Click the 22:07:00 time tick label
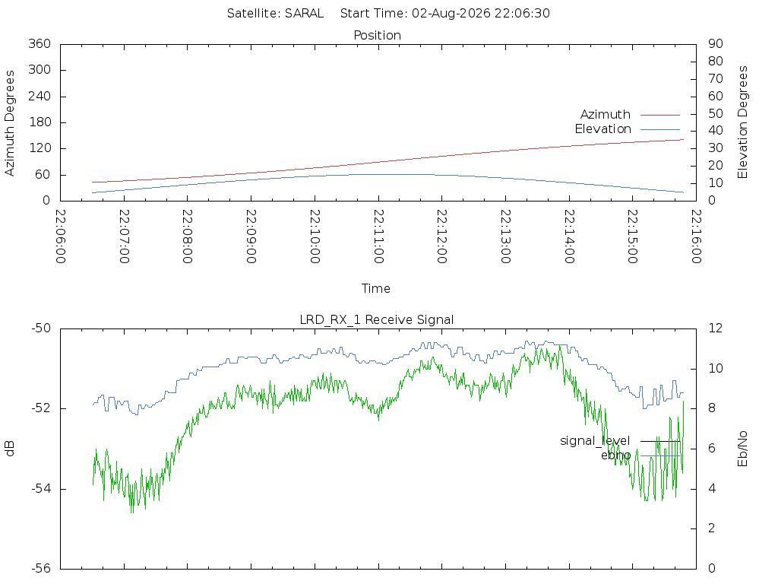The width and height of the screenshot is (778, 584). click(x=124, y=236)
